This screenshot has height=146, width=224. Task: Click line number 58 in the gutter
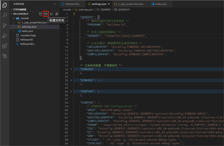pyautogui.click(x=66, y=103)
